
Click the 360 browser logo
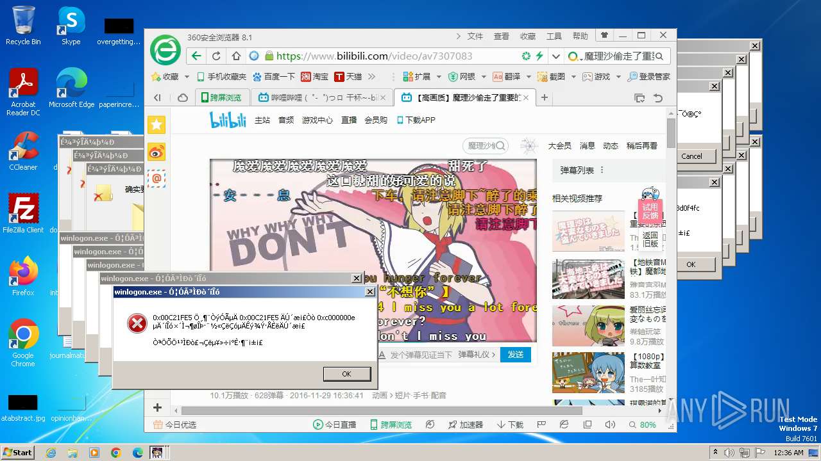coord(165,51)
